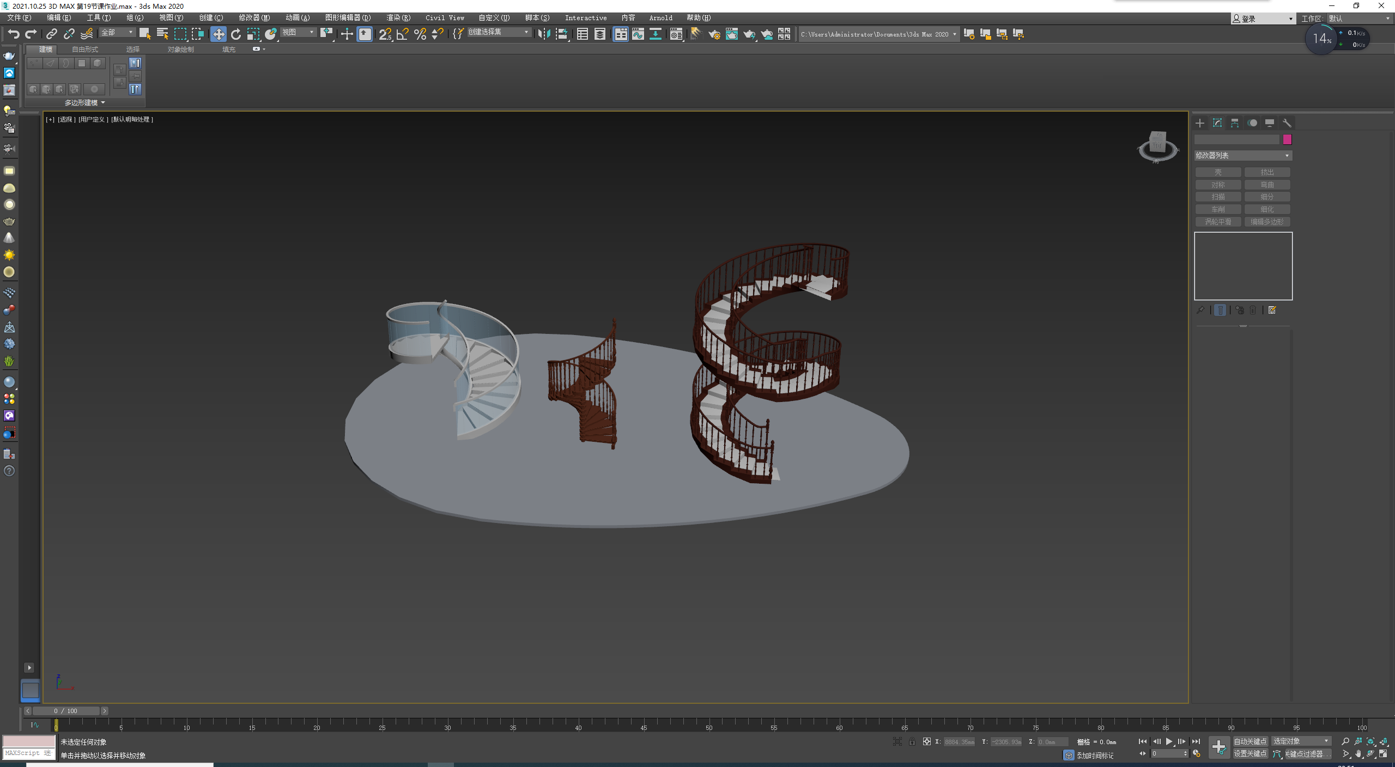
Task: Toggle 设置关键点 set key mode
Action: 1250,754
